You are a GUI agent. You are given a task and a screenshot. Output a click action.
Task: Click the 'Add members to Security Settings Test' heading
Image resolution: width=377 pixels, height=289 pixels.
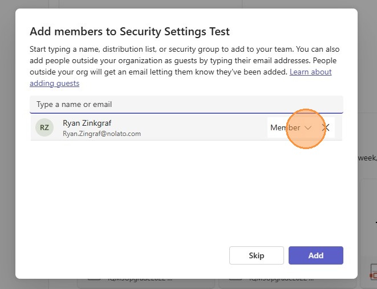pos(129,31)
